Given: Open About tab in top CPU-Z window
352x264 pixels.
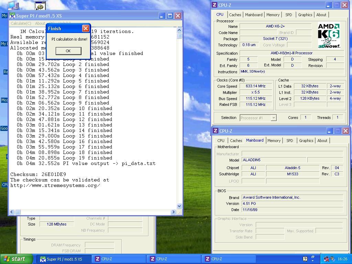Looking at the screenshot, I should click(321, 15).
